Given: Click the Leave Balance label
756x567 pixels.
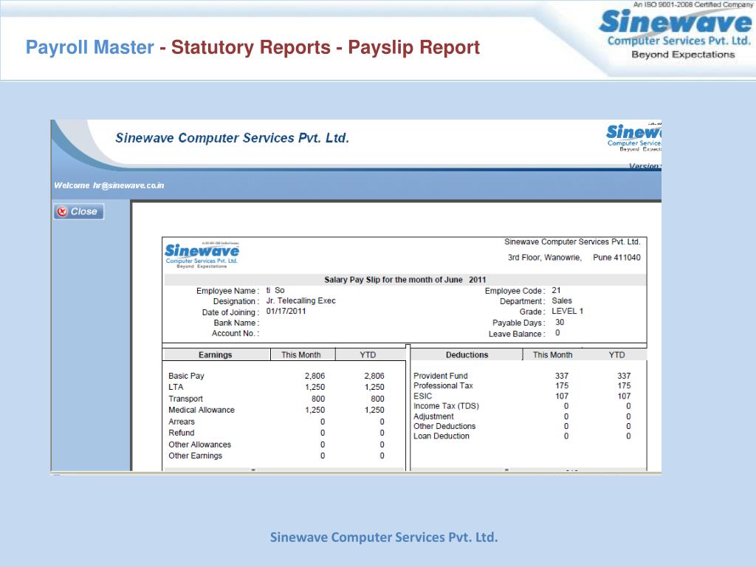Looking at the screenshot, I should [x=516, y=334].
